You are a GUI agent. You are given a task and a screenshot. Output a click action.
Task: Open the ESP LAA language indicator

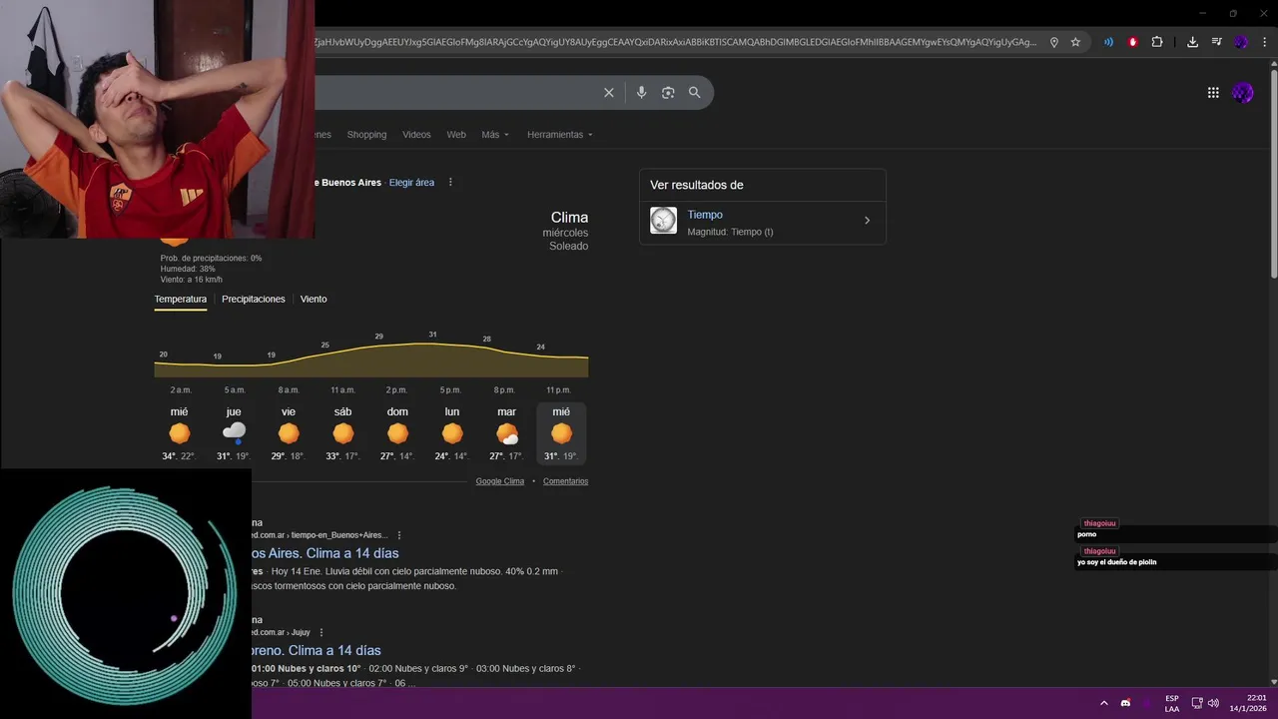coord(1172,703)
